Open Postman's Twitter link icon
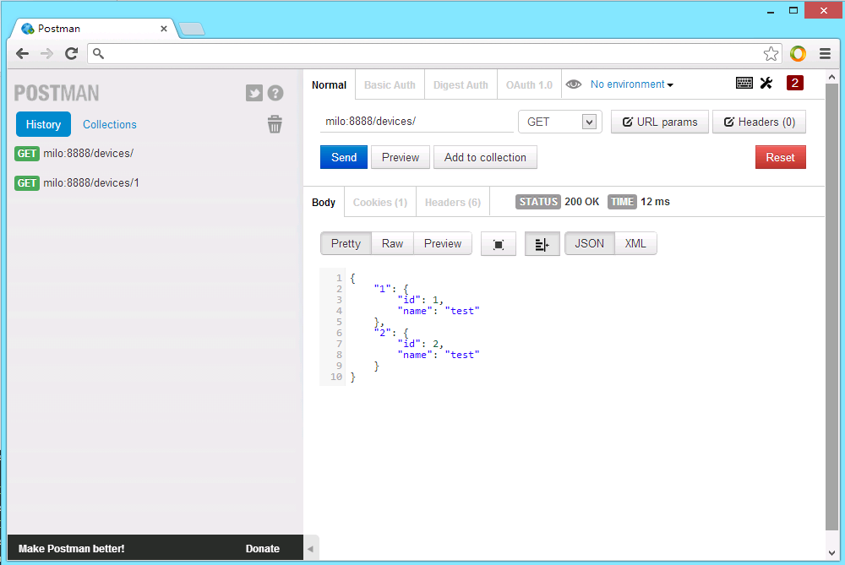845x565 pixels. [253, 93]
